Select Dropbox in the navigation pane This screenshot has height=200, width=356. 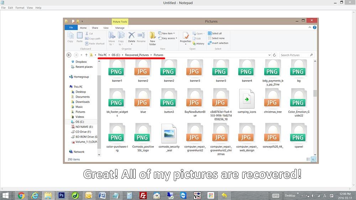[x=79, y=62]
